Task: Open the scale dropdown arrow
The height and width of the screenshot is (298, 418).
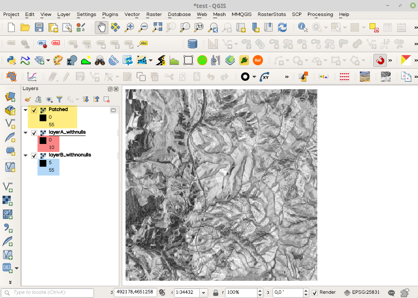Action: coord(204,293)
